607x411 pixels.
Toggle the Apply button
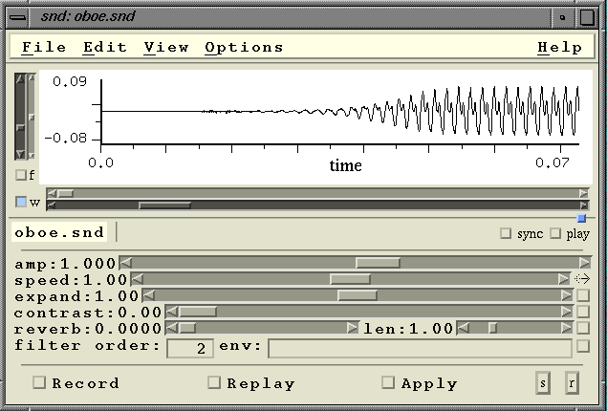(388, 383)
